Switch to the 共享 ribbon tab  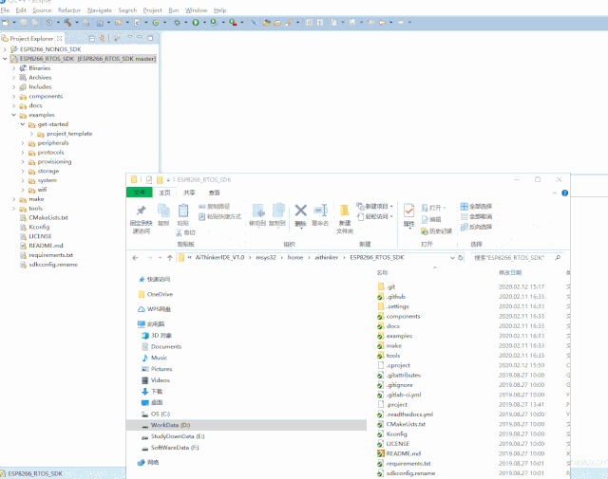point(189,193)
